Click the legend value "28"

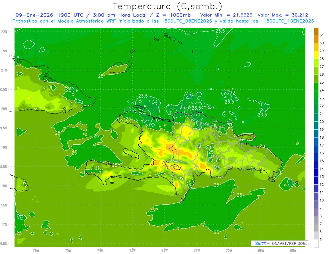pyautogui.click(x=322, y=59)
